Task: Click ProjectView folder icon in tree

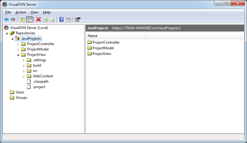Action: click(x=23, y=55)
